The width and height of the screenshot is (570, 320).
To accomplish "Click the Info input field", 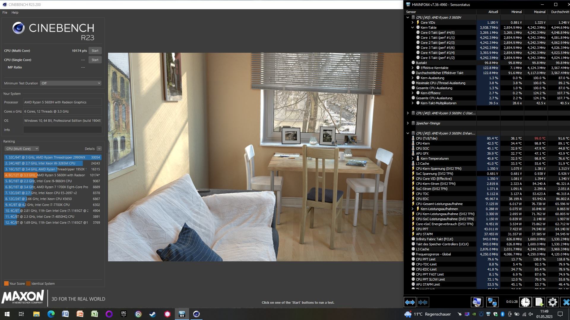I will [62, 130].
